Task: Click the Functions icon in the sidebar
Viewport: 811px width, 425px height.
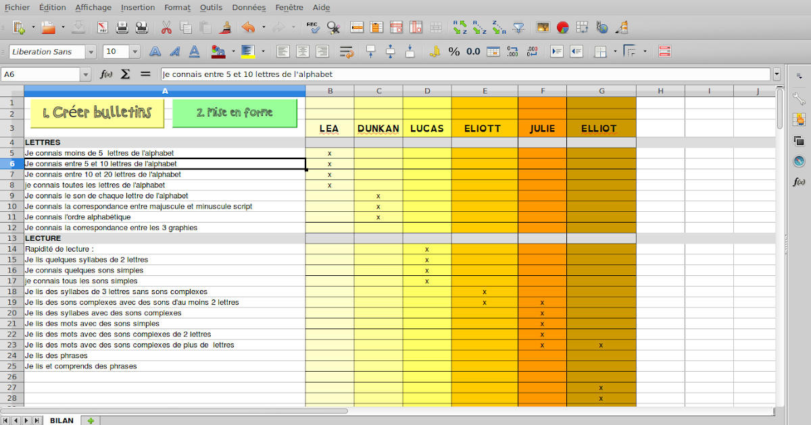Action: [x=799, y=181]
